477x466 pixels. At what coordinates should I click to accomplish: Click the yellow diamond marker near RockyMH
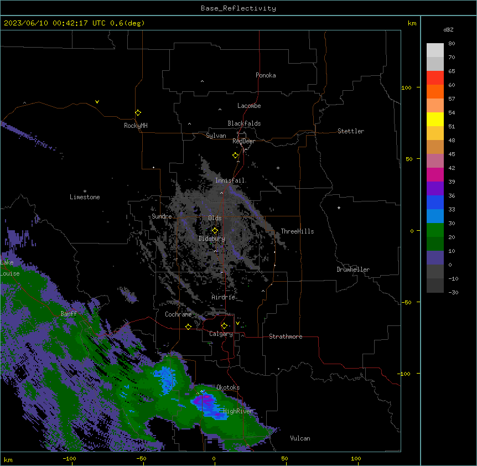[x=138, y=113]
